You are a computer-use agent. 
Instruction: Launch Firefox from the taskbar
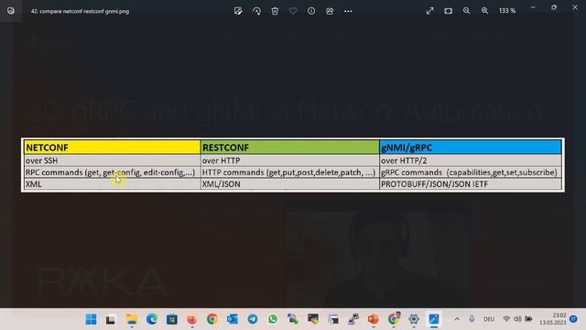click(x=191, y=319)
